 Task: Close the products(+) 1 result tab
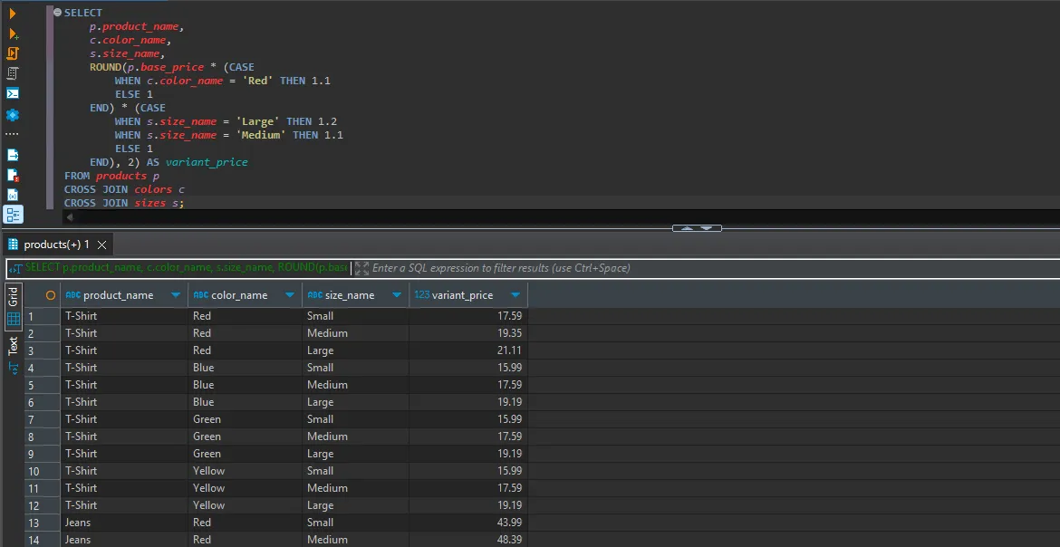coord(102,245)
